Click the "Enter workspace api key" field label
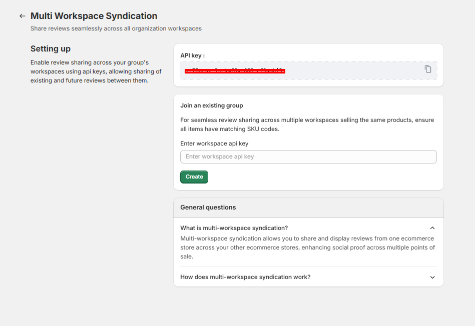Image resolution: width=475 pixels, height=326 pixels. [x=214, y=143]
